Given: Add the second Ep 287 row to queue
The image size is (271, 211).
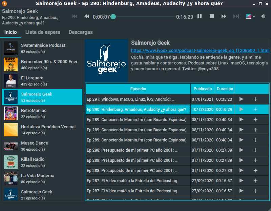Looking at the screenshot, I should click(x=255, y=191).
